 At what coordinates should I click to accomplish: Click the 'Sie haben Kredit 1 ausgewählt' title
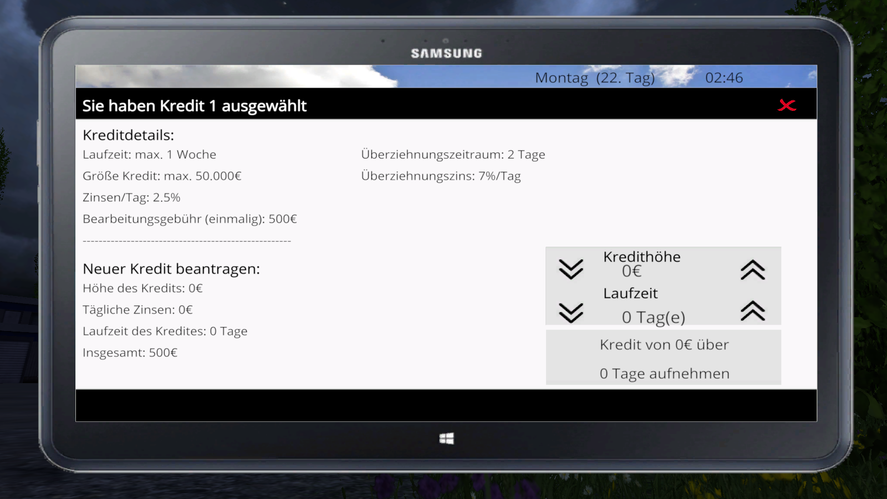[x=195, y=106]
